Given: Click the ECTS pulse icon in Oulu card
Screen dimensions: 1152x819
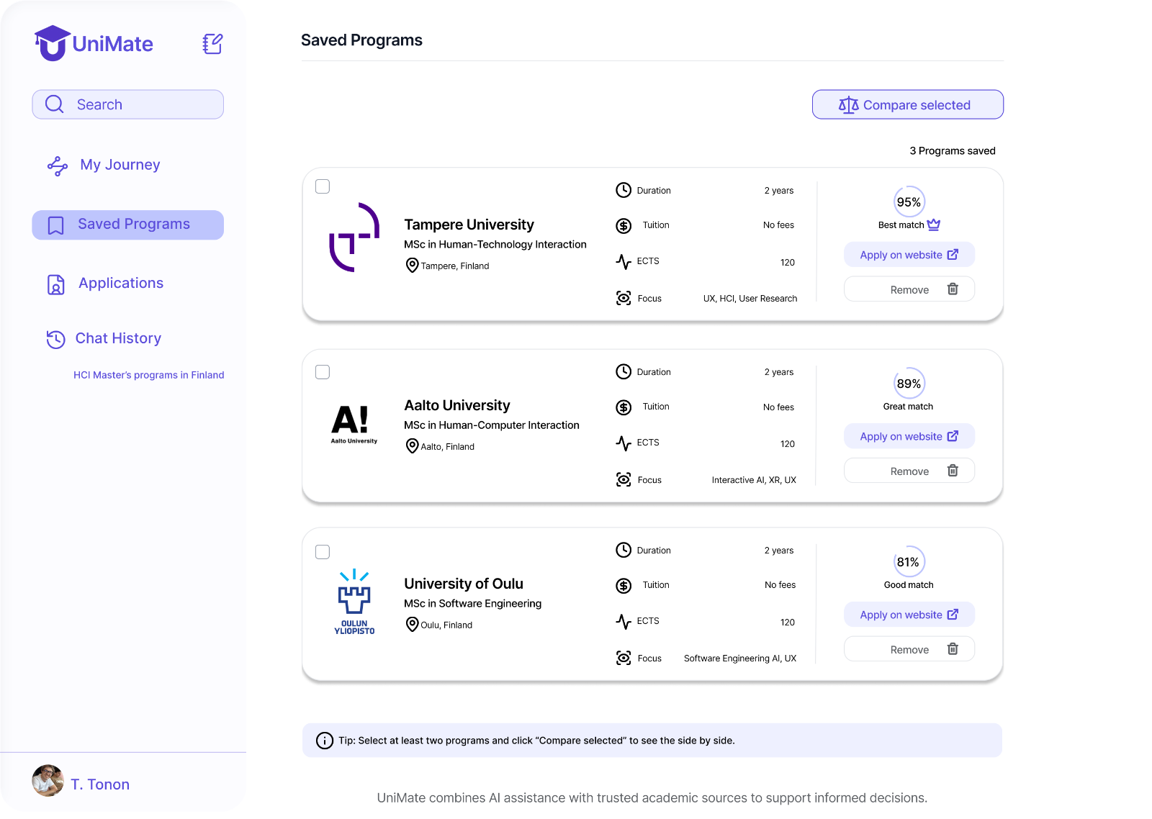Looking at the screenshot, I should pos(624,621).
